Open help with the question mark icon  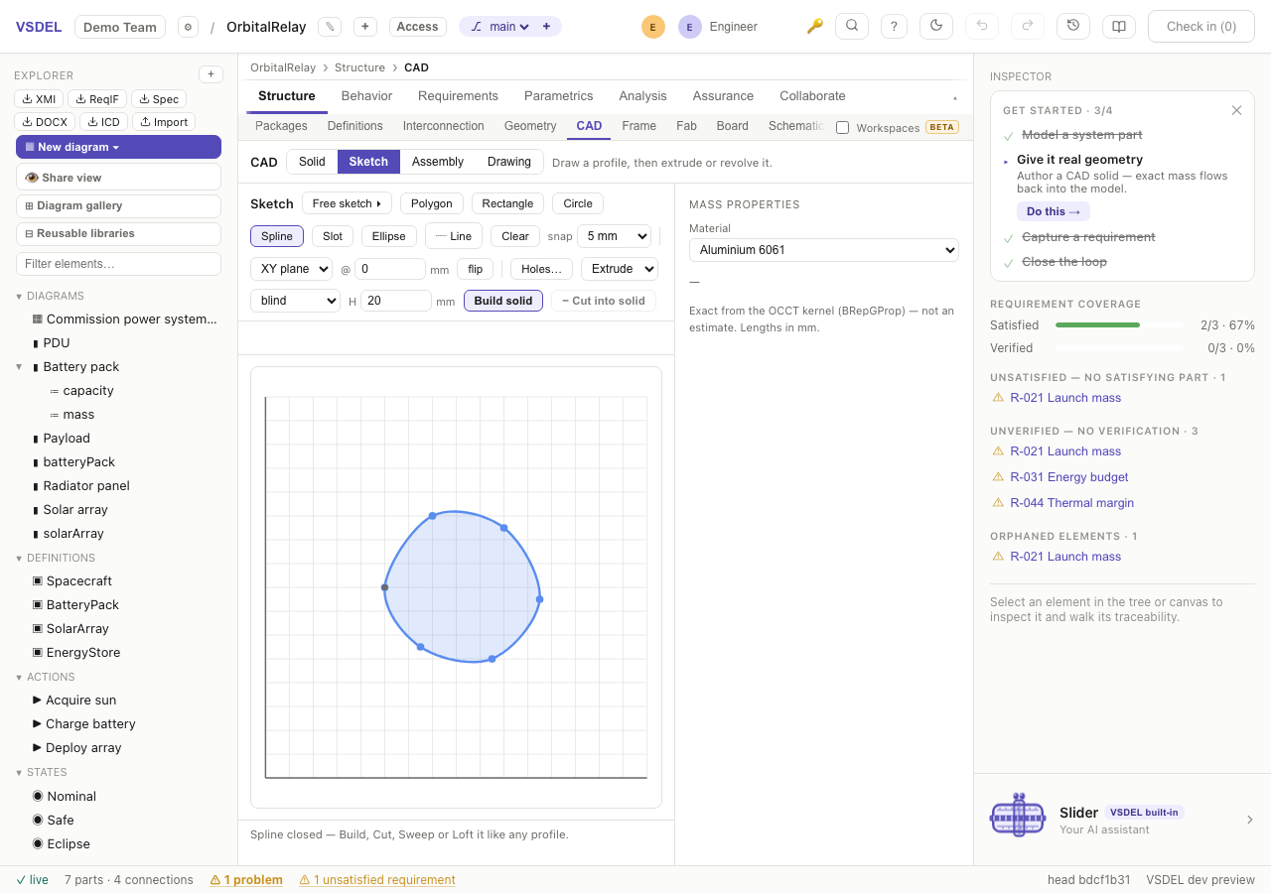895,27
